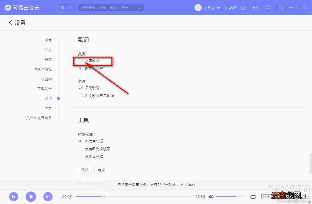Click the NetEase Cloud Music logo

click(22, 8)
